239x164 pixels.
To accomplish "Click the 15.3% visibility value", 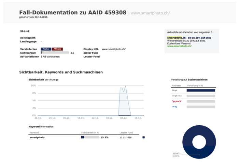I will click(x=104, y=137).
